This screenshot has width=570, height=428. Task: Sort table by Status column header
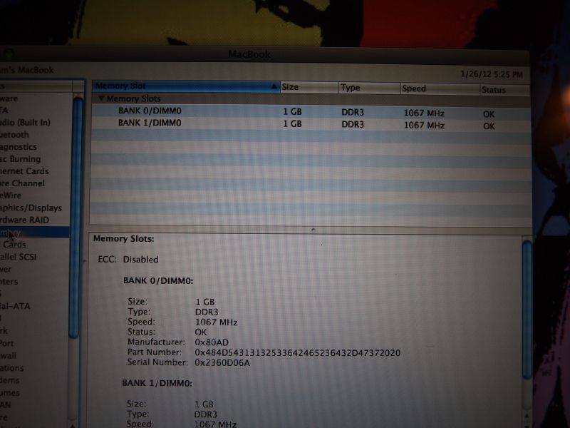coord(504,90)
